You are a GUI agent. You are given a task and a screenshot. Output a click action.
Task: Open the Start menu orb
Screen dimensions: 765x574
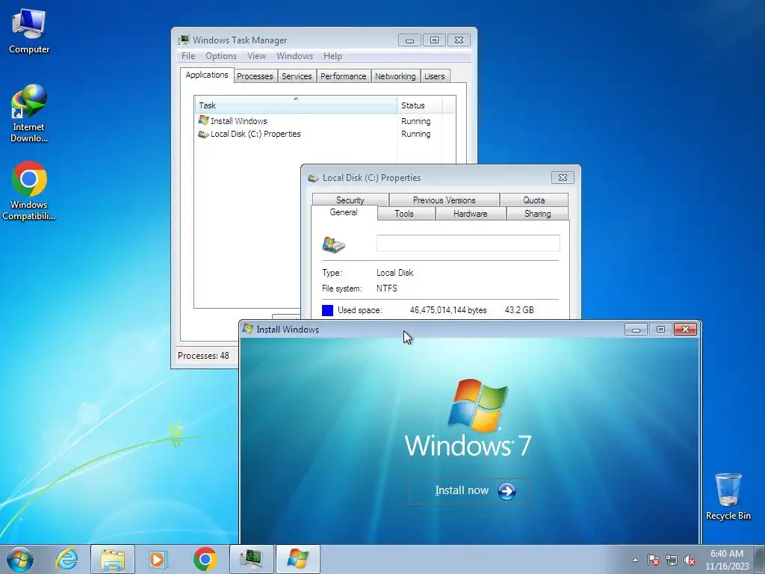coord(20,559)
